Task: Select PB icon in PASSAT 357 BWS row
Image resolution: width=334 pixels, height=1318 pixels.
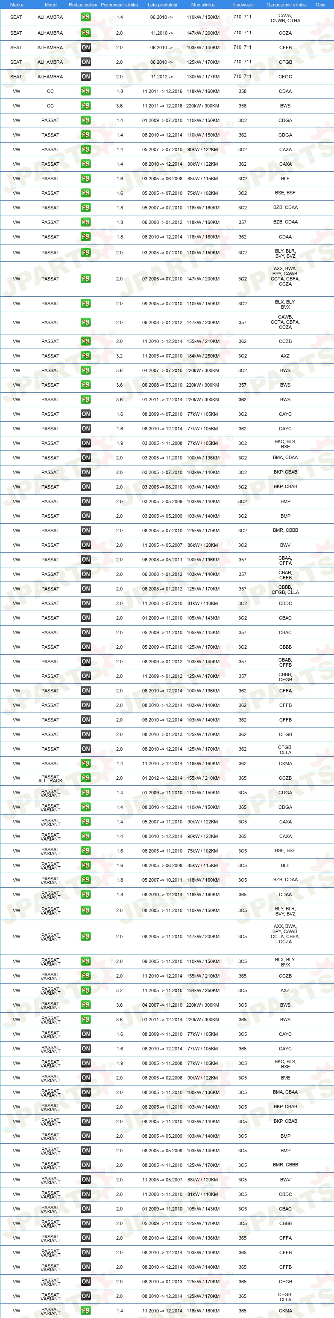Action: coord(86,385)
